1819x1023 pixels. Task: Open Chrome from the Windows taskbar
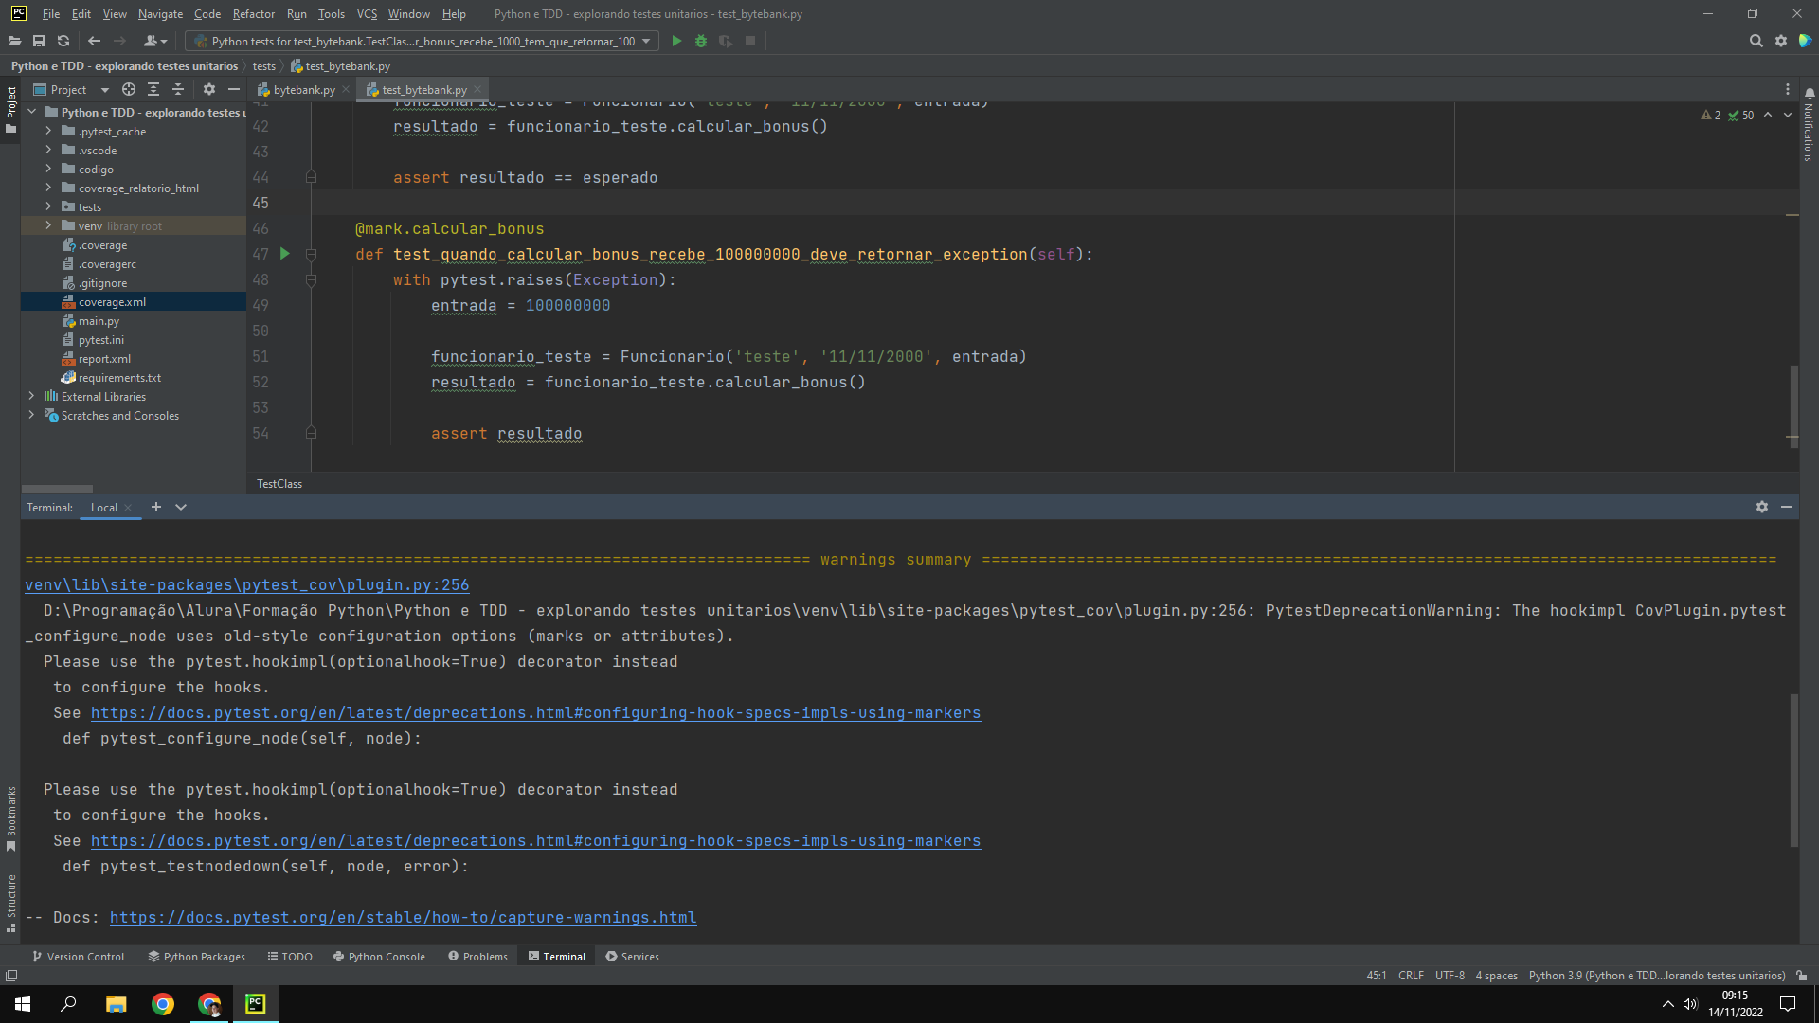pos(163,1004)
